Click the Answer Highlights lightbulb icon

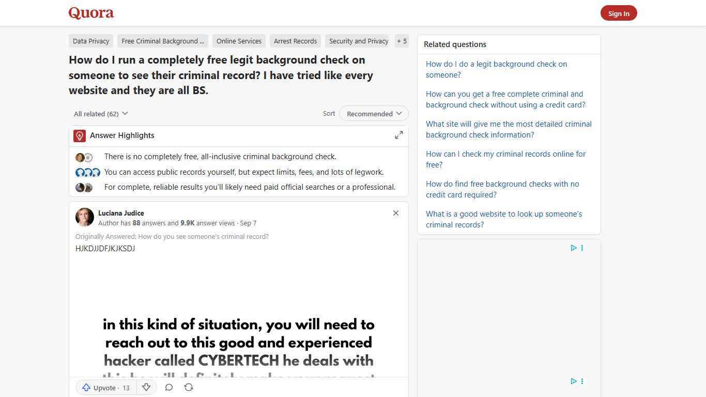click(79, 135)
